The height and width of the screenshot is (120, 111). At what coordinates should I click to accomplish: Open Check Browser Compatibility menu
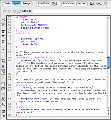click(55, 4)
